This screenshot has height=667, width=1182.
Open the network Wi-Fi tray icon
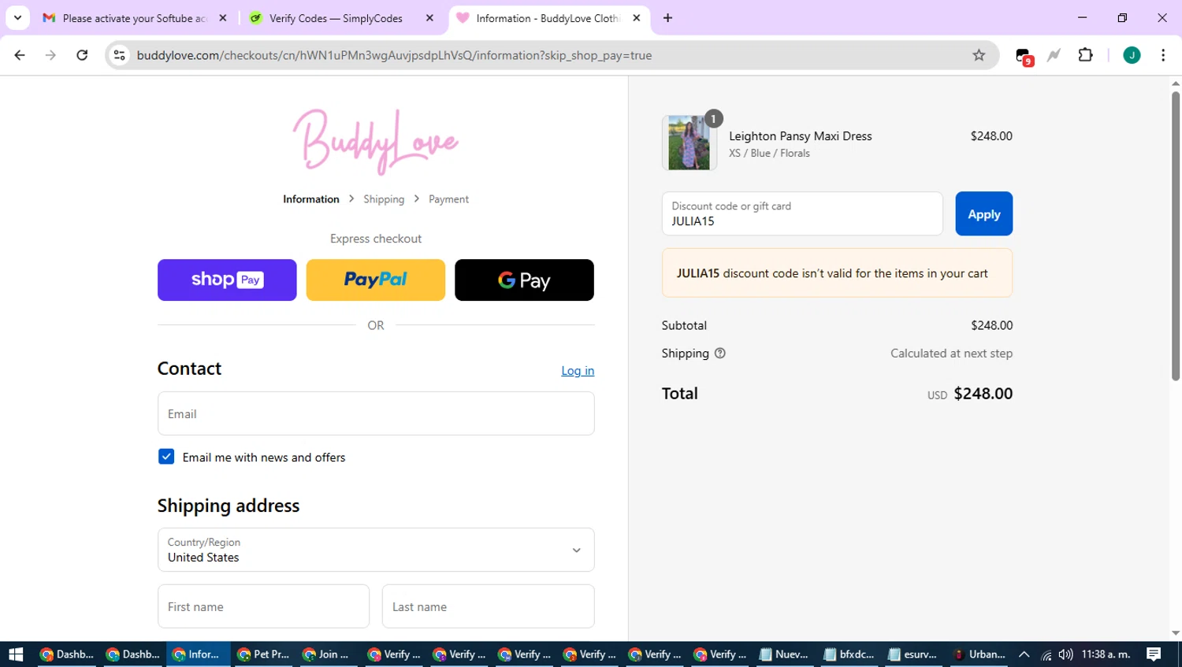[x=1046, y=654]
